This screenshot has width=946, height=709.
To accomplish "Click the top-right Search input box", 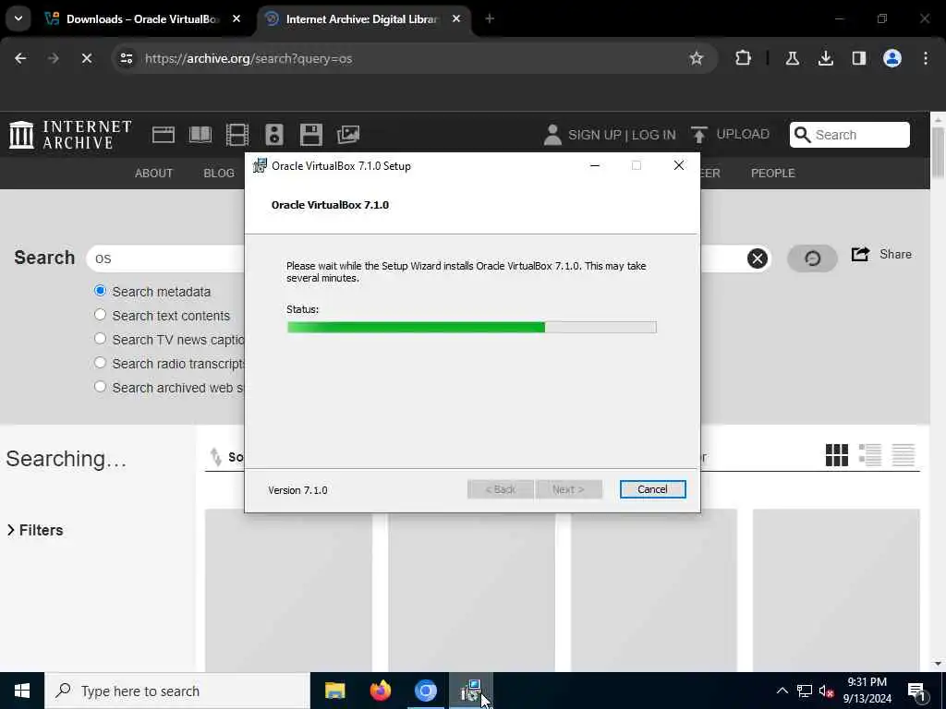I will click(850, 135).
